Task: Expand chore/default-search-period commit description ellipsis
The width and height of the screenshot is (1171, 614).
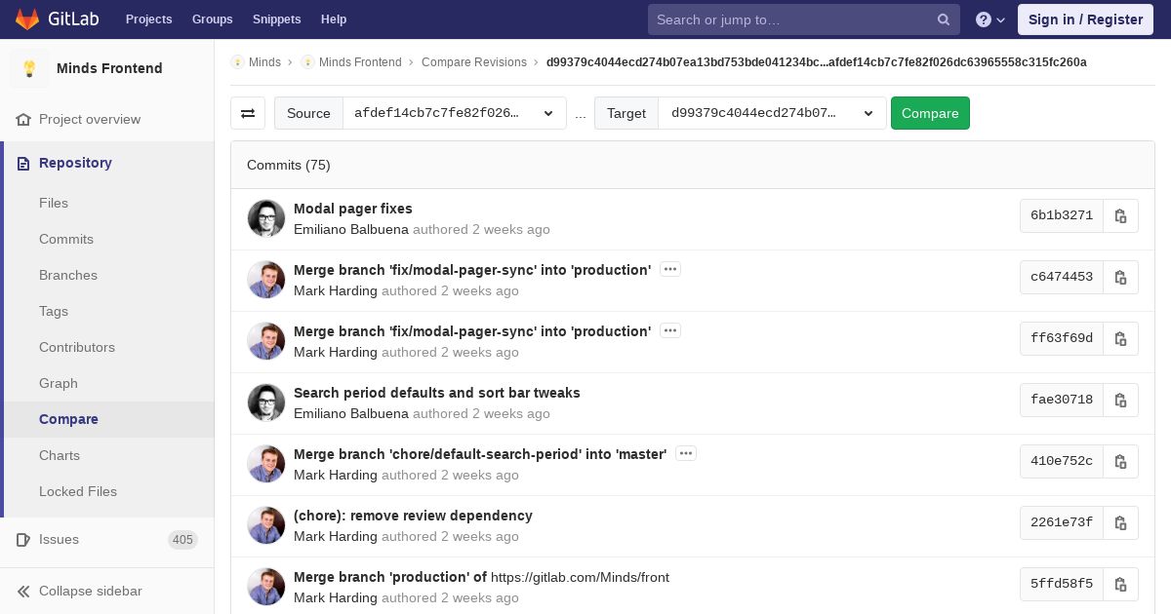Action: [685, 453]
